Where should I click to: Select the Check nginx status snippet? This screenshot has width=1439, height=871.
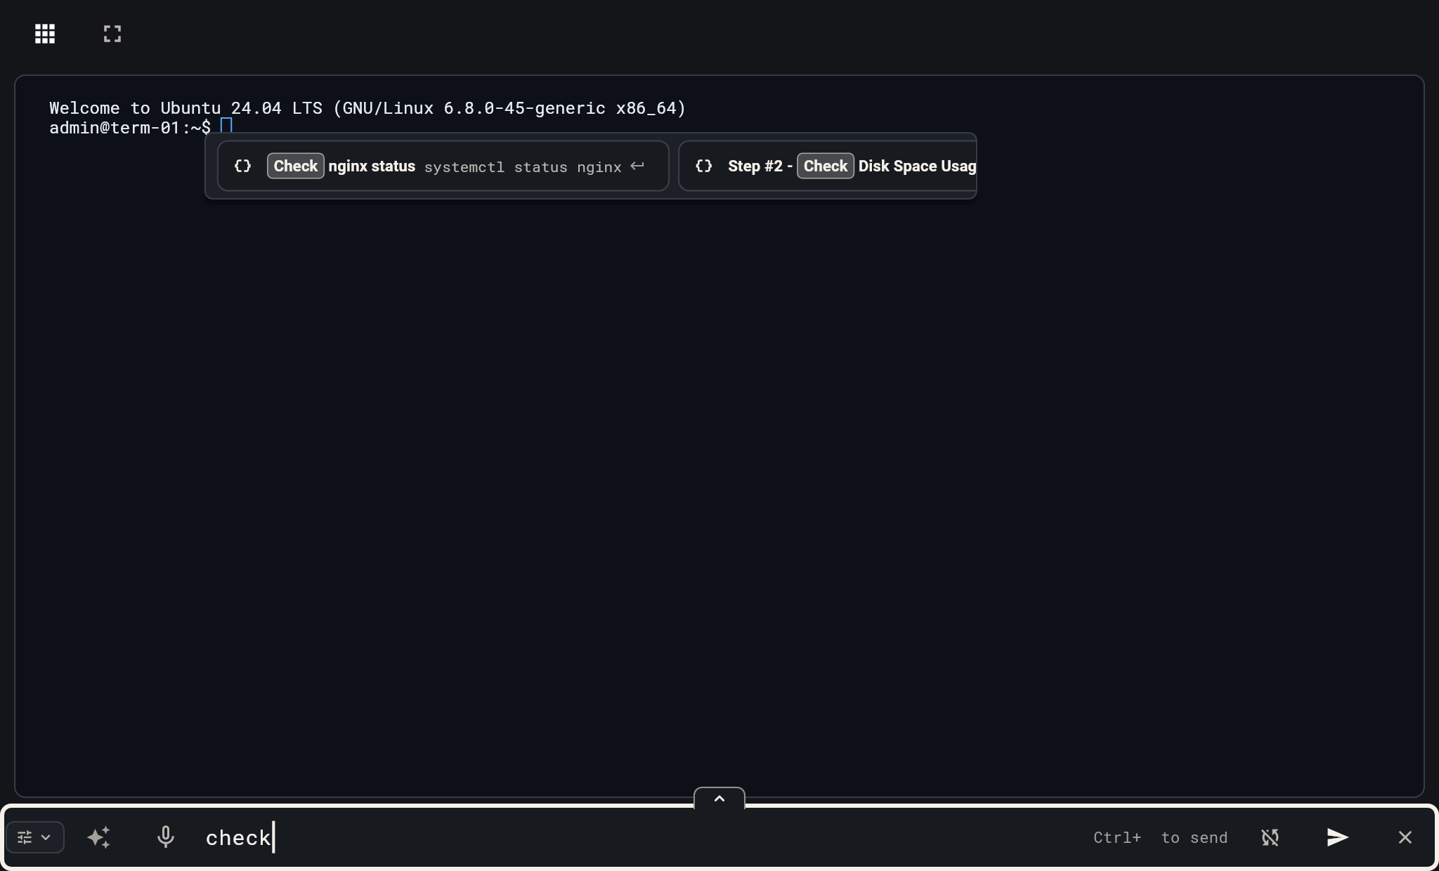443,166
